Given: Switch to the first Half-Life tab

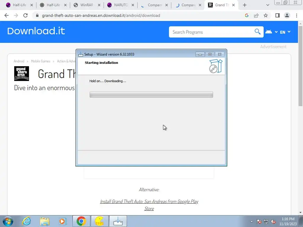Looking at the screenshot, I should (19, 5).
